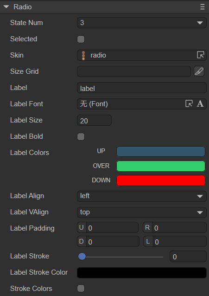Open the Size Grid editor brush icon
This screenshot has height=296, width=209.
click(x=199, y=71)
